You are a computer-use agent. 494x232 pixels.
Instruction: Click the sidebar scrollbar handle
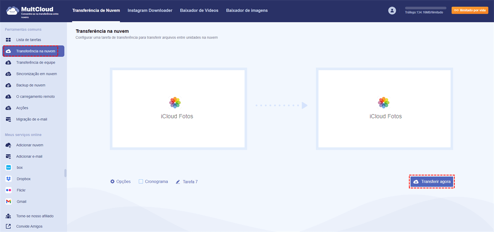point(65,173)
